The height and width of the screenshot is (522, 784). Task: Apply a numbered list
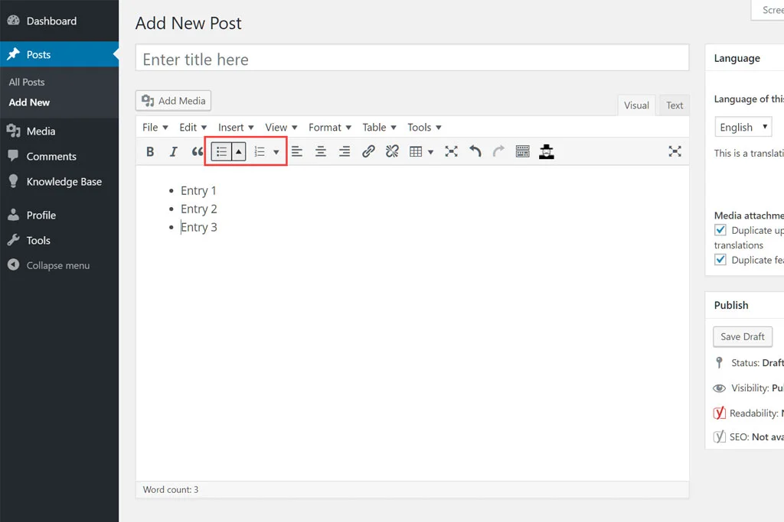pos(260,151)
